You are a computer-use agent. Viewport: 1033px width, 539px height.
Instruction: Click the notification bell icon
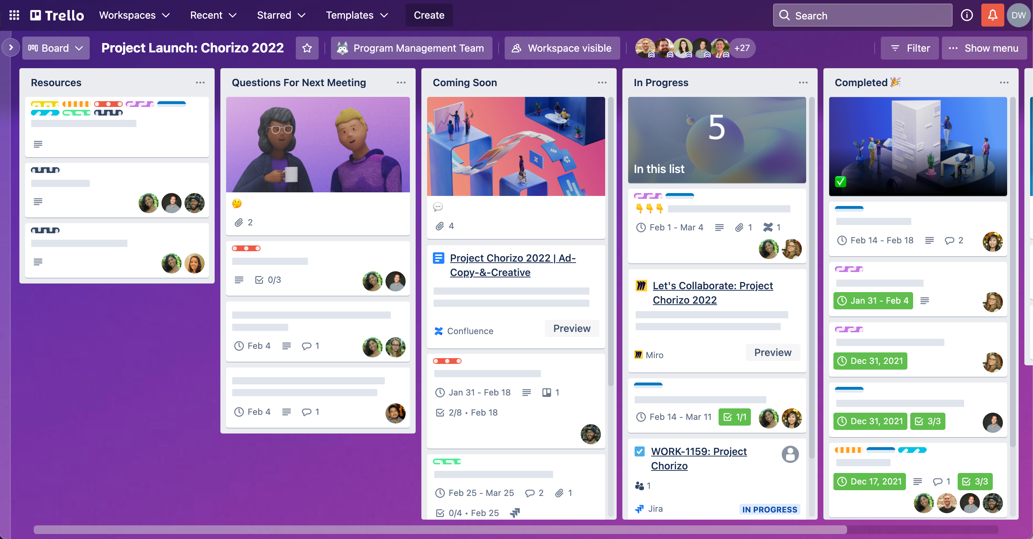point(991,14)
